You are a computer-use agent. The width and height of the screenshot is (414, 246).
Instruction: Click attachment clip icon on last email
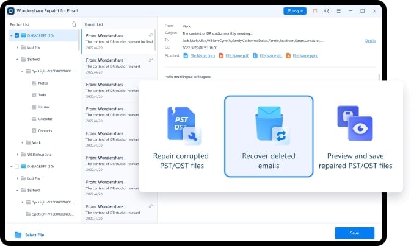151,206
